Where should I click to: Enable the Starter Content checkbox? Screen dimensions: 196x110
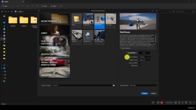(x=139, y=63)
